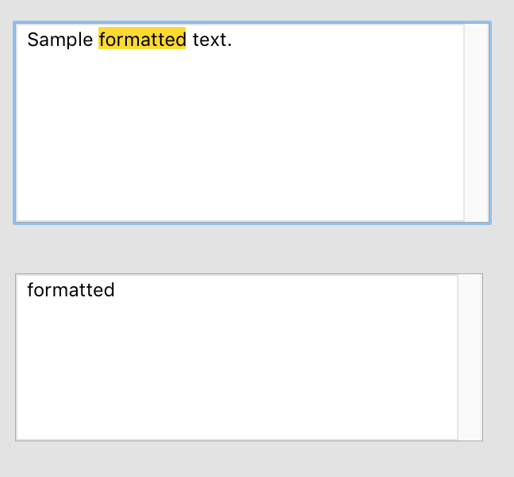This screenshot has width=514, height=477.
Task: Place cursor right after "text." in top box
Action: (x=233, y=40)
